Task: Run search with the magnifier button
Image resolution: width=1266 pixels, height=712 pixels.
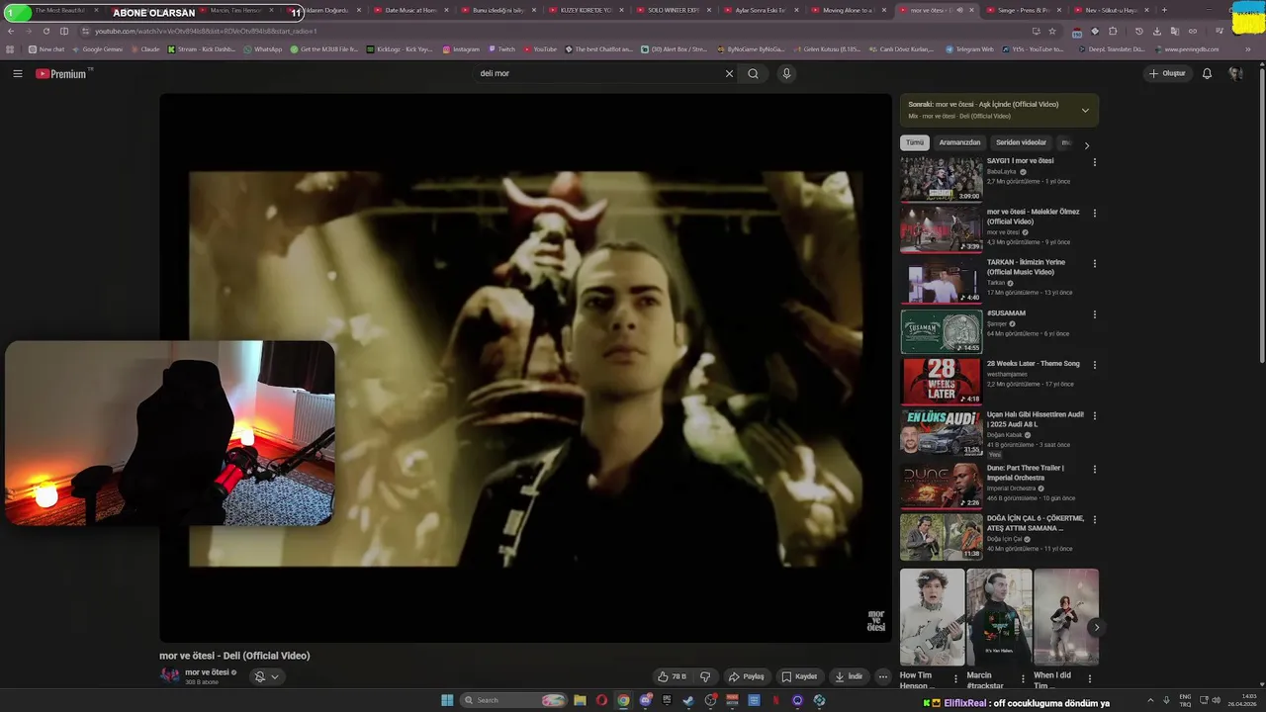Action: [x=753, y=73]
